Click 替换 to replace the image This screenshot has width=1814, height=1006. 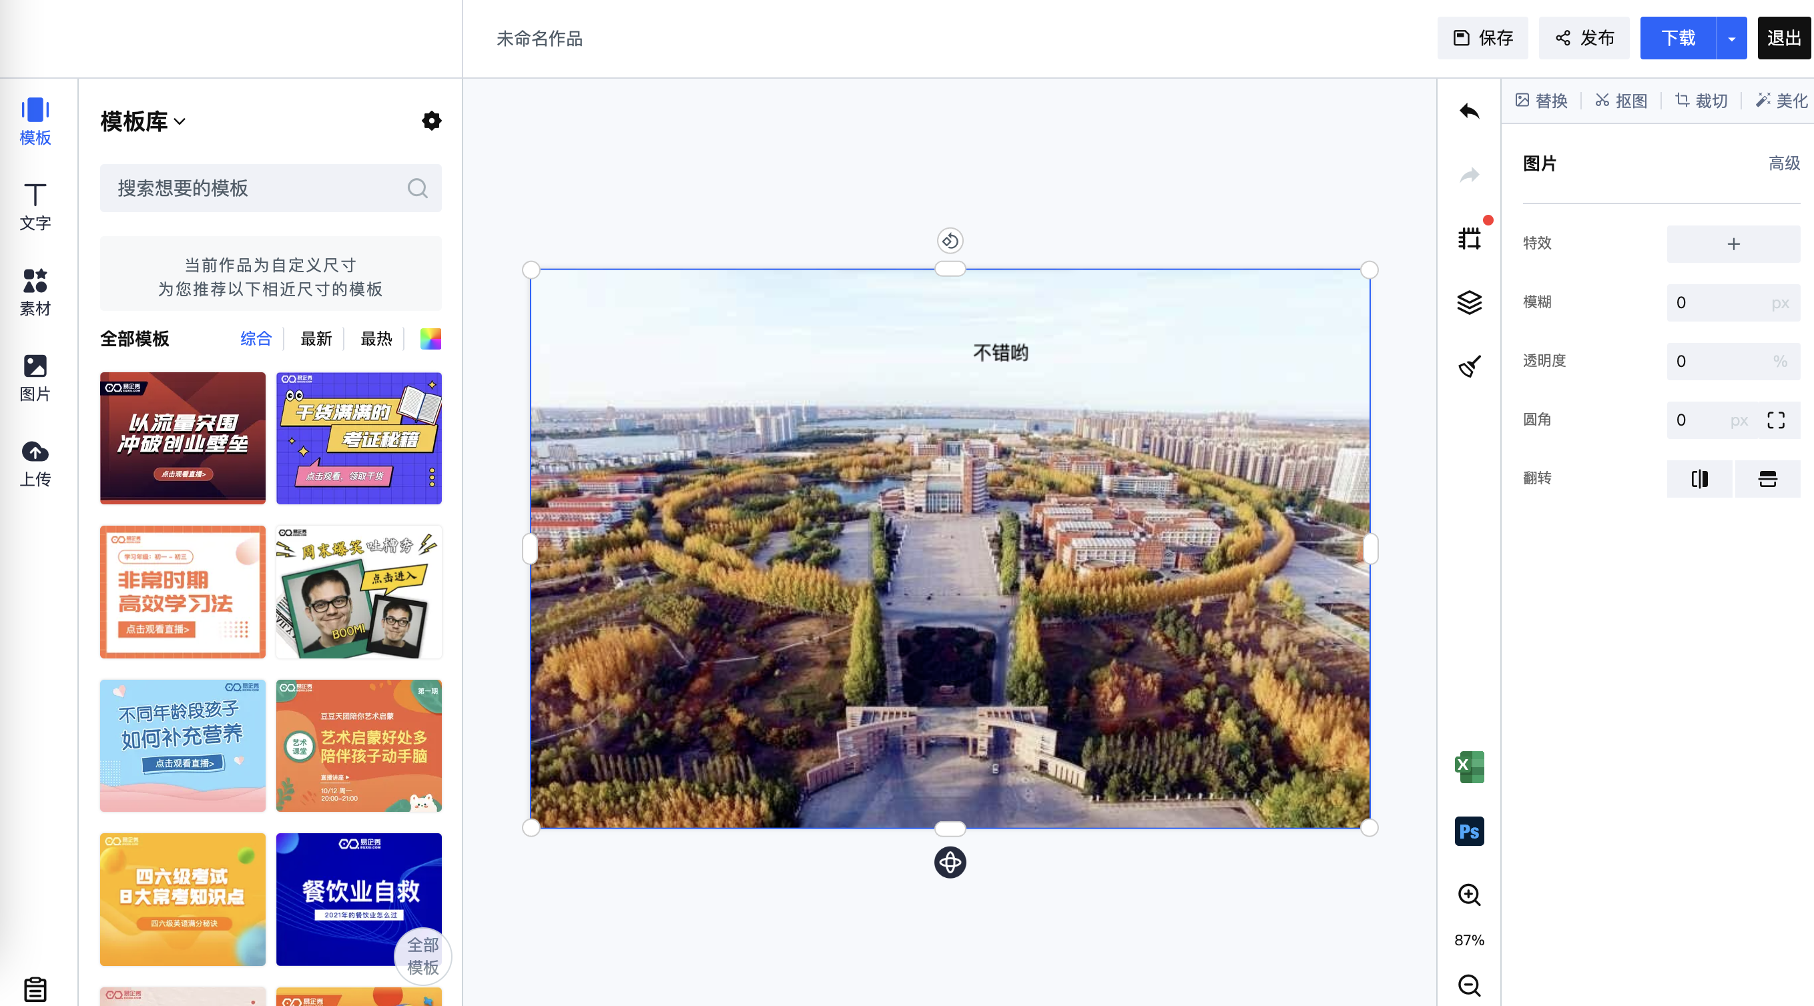point(1541,101)
